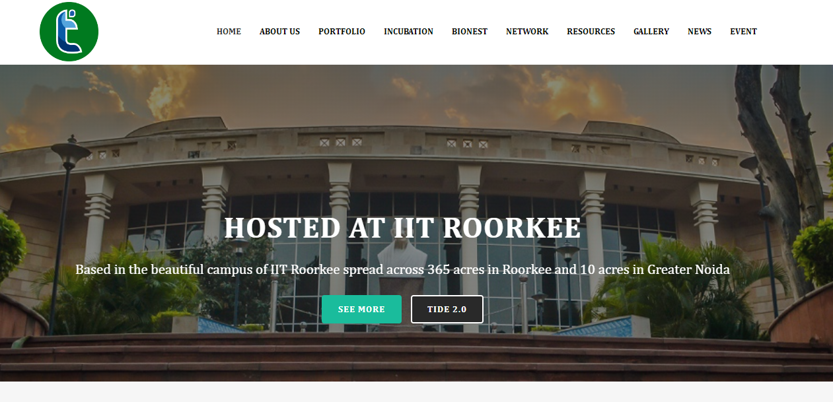Click the TIDE 2.0 outlined button
This screenshot has width=833, height=402.
[447, 309]
